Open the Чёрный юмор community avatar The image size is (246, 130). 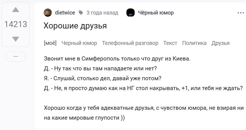pyautogui.click(x=131, y=13)
